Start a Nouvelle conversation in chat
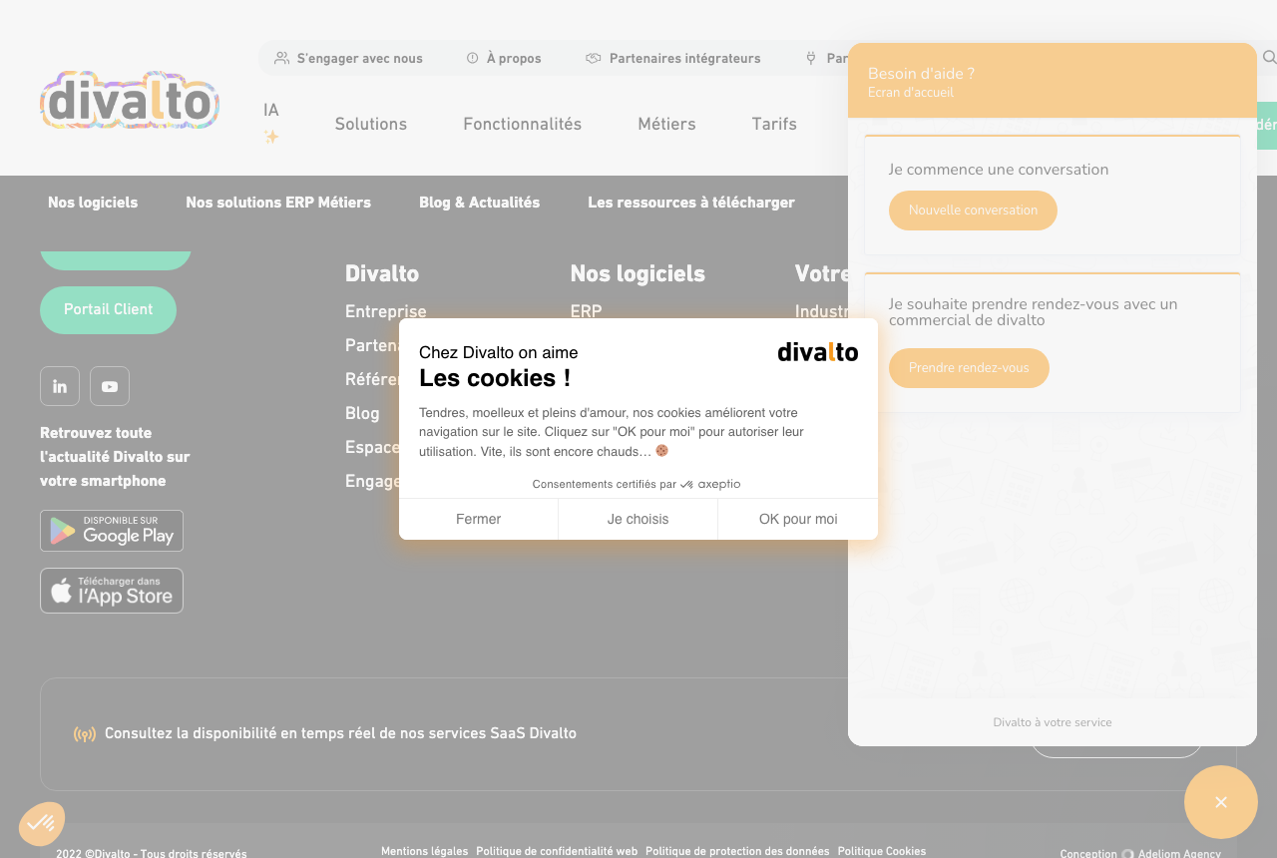This screenshot has width=1277, height=858. pos(973,211)
